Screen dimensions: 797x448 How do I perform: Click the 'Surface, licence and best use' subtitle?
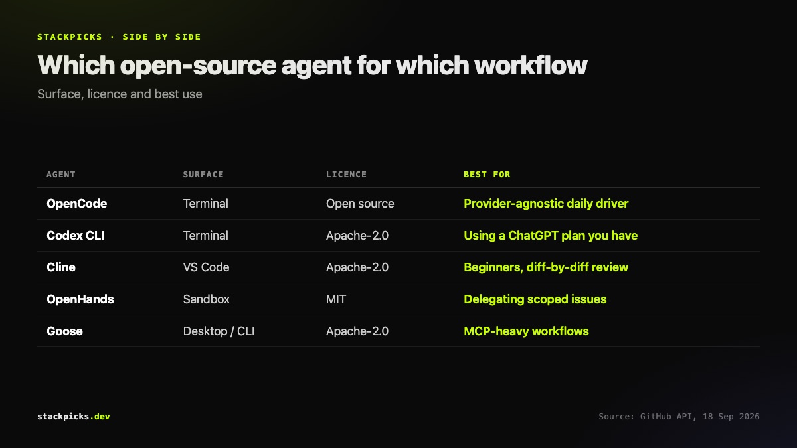point(120,94)
